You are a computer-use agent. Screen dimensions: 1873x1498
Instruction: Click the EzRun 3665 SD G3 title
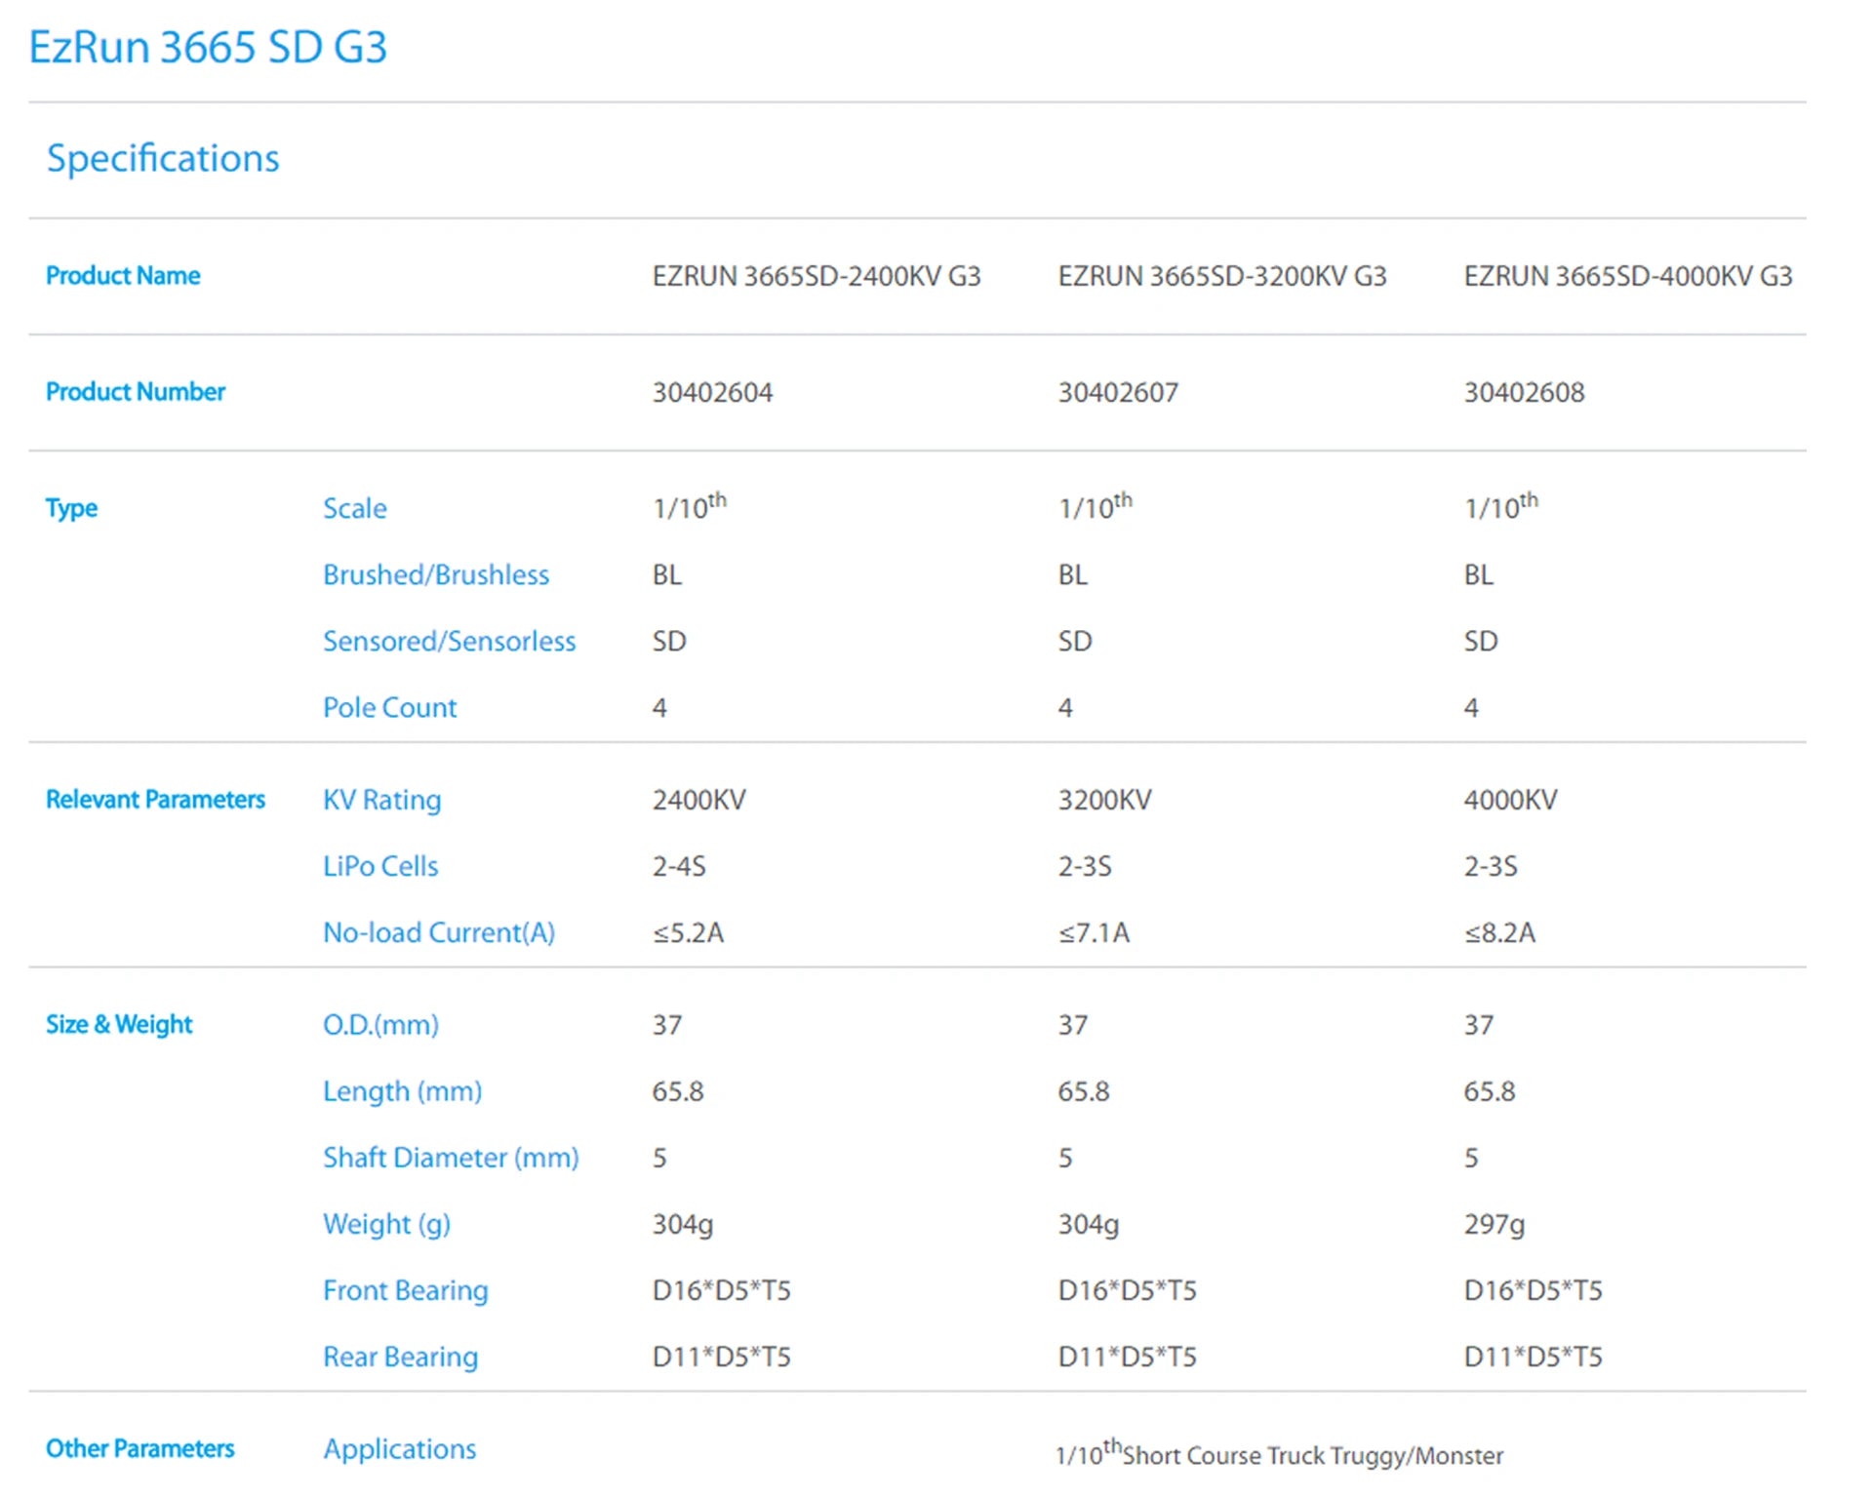[208, 47]
